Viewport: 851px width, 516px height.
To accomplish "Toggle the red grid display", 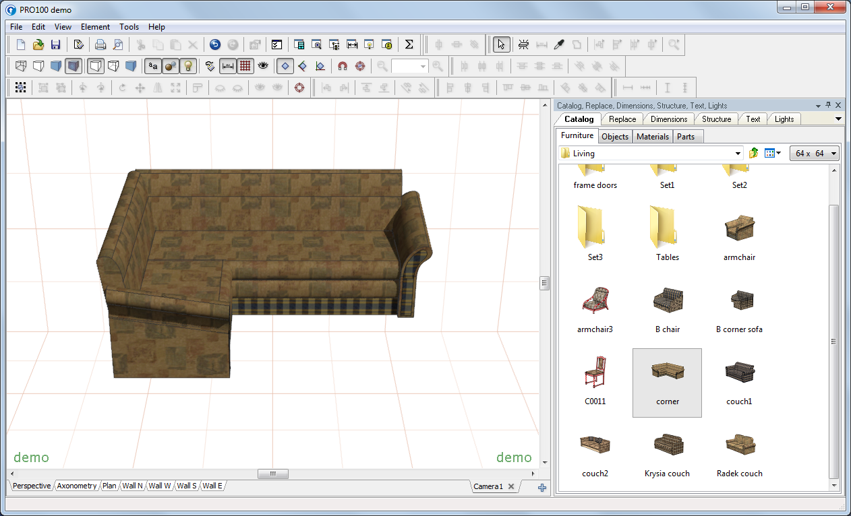I will 245,66.
